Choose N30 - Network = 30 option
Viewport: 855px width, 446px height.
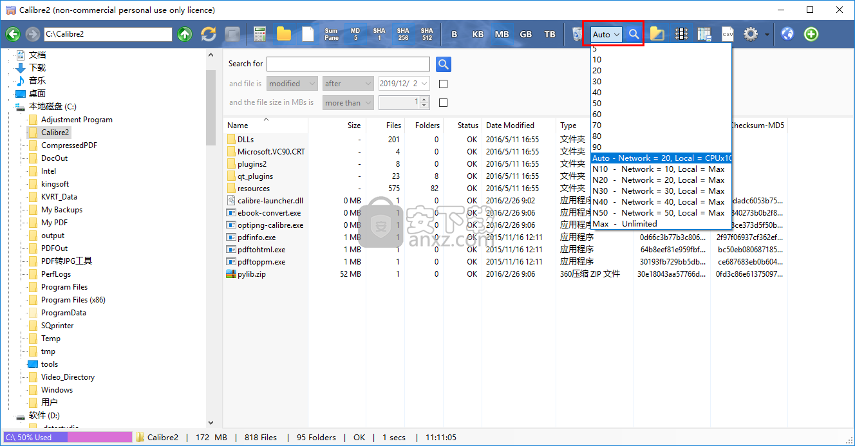click(661, 191)
